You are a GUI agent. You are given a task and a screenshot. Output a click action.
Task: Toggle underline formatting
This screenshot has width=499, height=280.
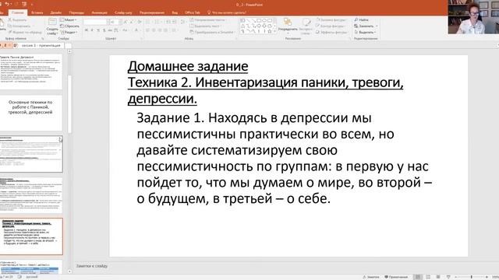point(98,30)
